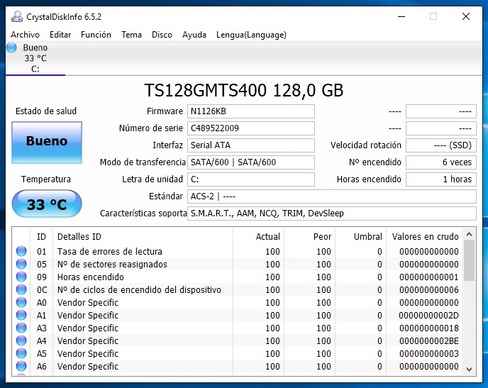The height and width of the screenshot is (388, 488).
Task: Select the A5 Vendor Specific row
Action: [x=238, y=353]
